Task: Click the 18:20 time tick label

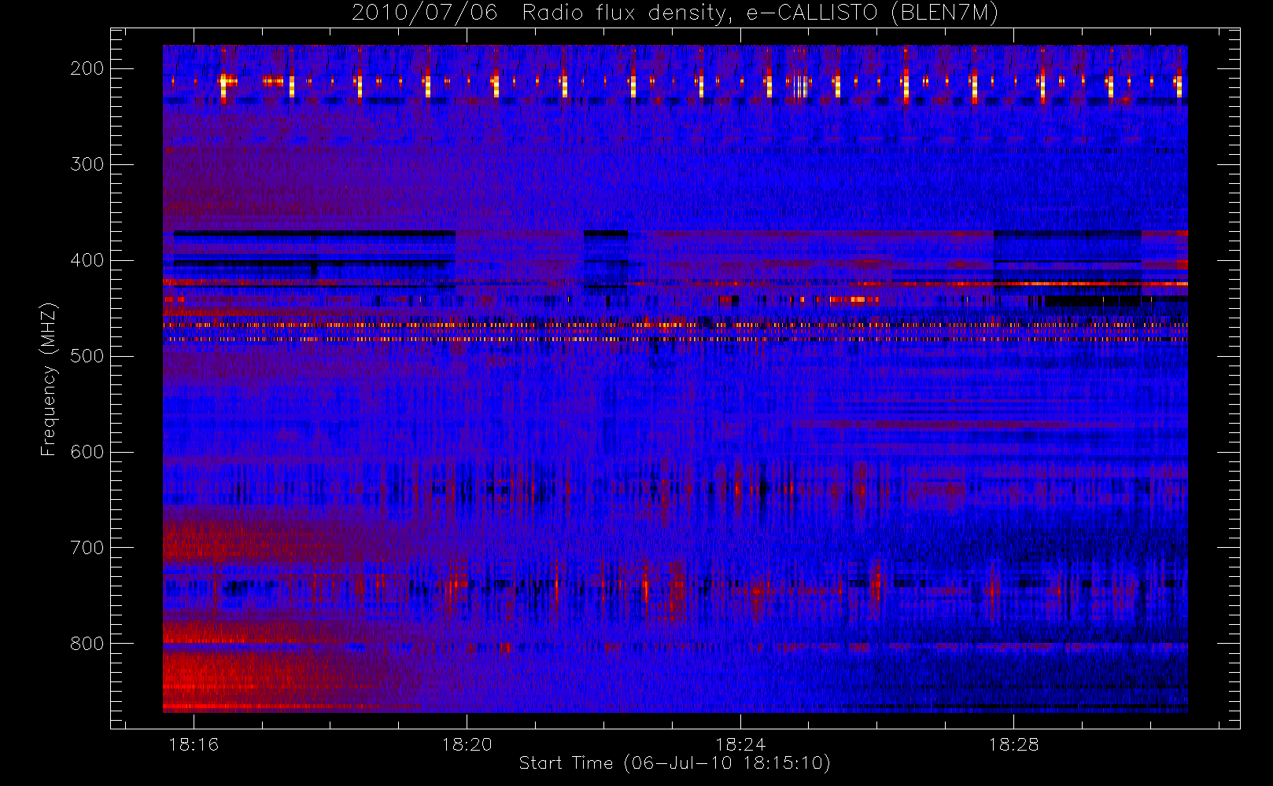Action: pos(467,744)
